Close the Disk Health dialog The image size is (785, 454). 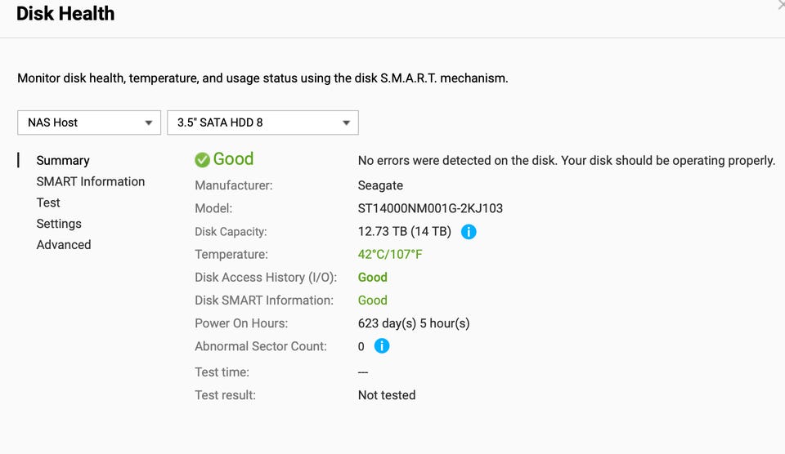781,5
